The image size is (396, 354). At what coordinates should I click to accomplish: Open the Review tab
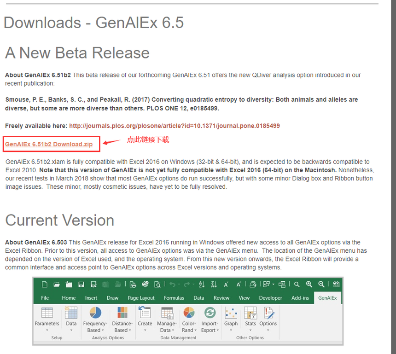[221, 298]
